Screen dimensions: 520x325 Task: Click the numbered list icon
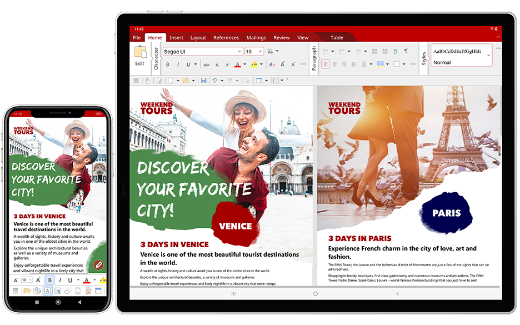342,51
